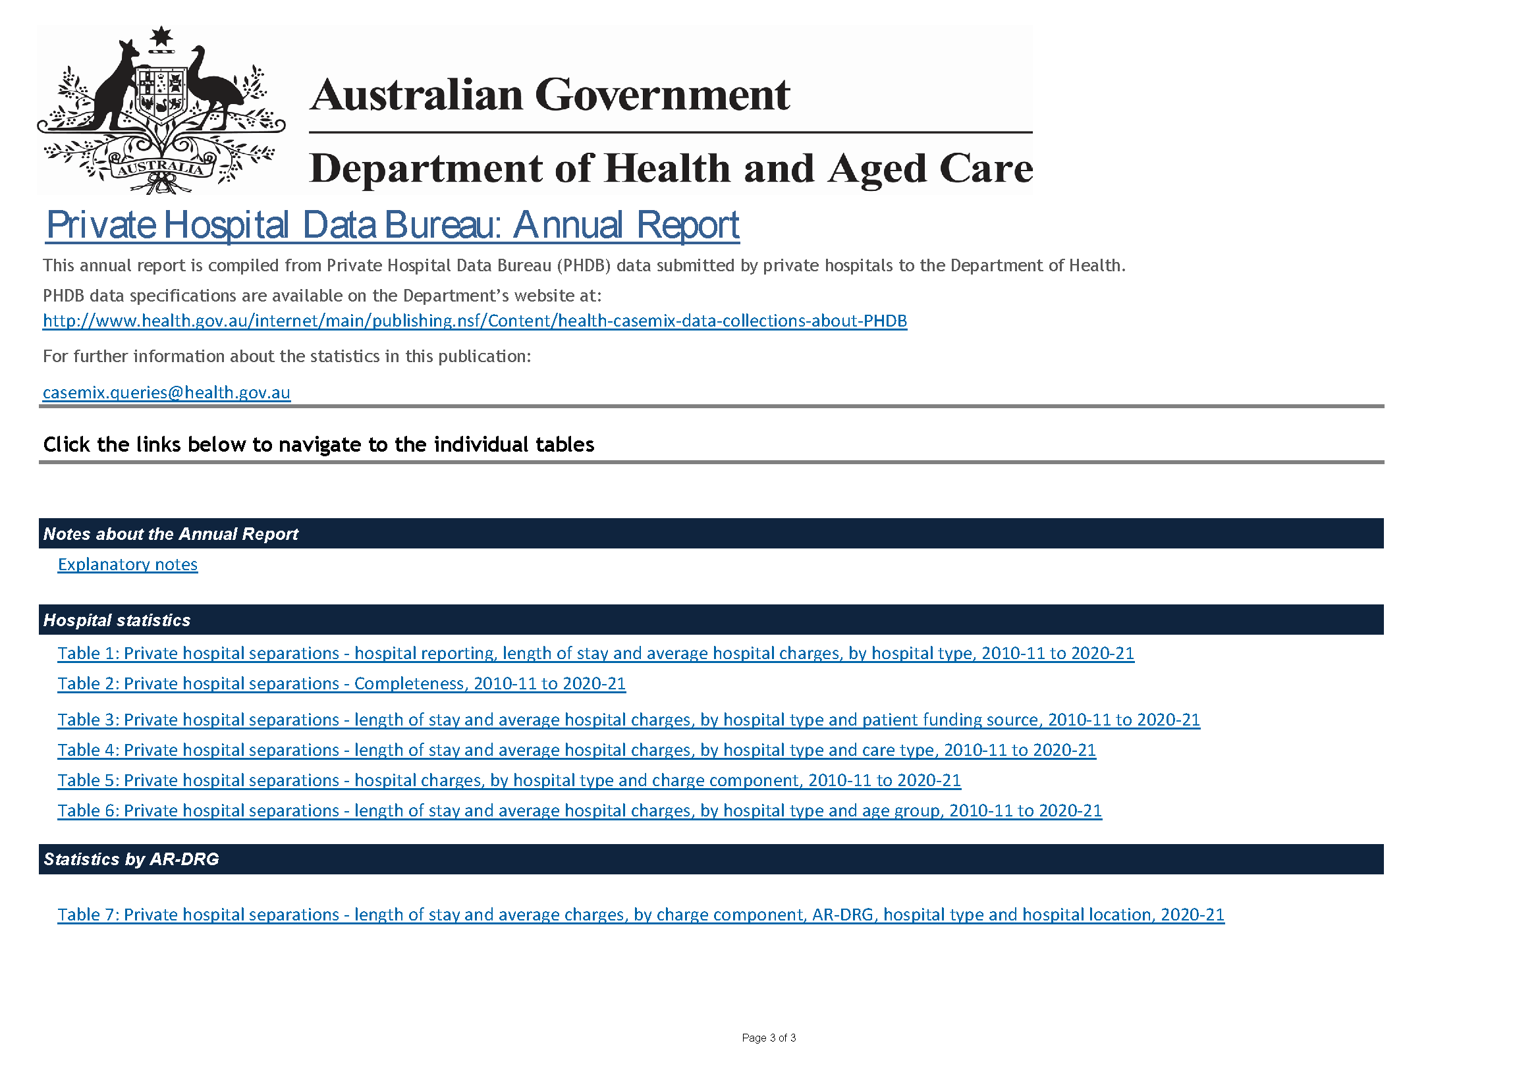The image size is (1540, 1089).
Task: Navigate to Table 4 by care type
Action: point(577,750)
